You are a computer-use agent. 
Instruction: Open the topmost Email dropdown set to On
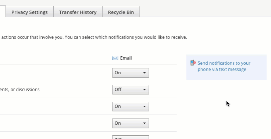point(131,73)
